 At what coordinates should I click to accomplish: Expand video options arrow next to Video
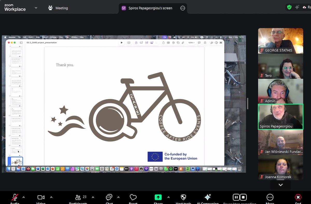pos(51,197)
